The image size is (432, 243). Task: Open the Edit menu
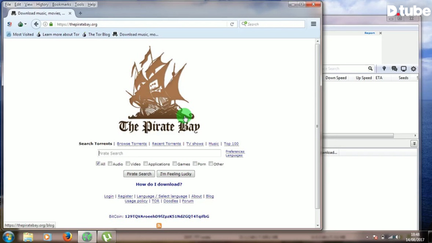point(18,5)
